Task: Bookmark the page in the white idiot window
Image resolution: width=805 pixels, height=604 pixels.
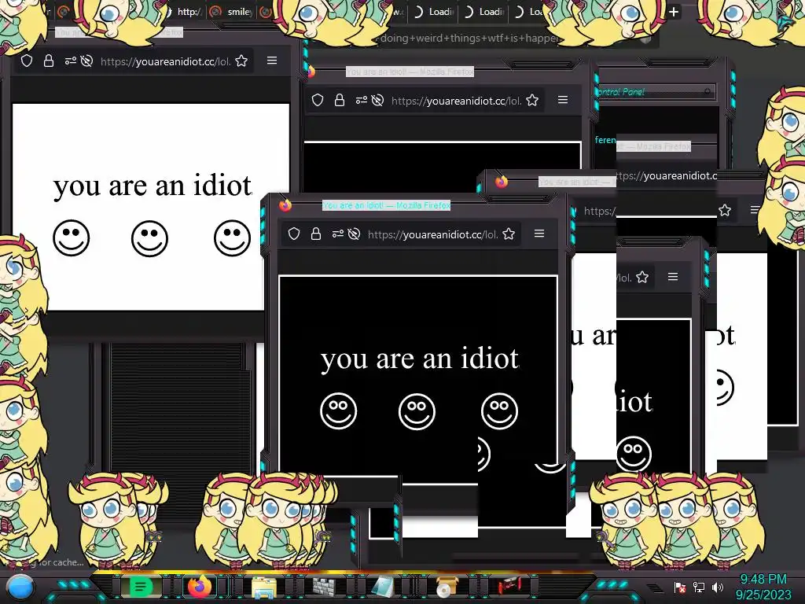Action: (x=241, y=61)
